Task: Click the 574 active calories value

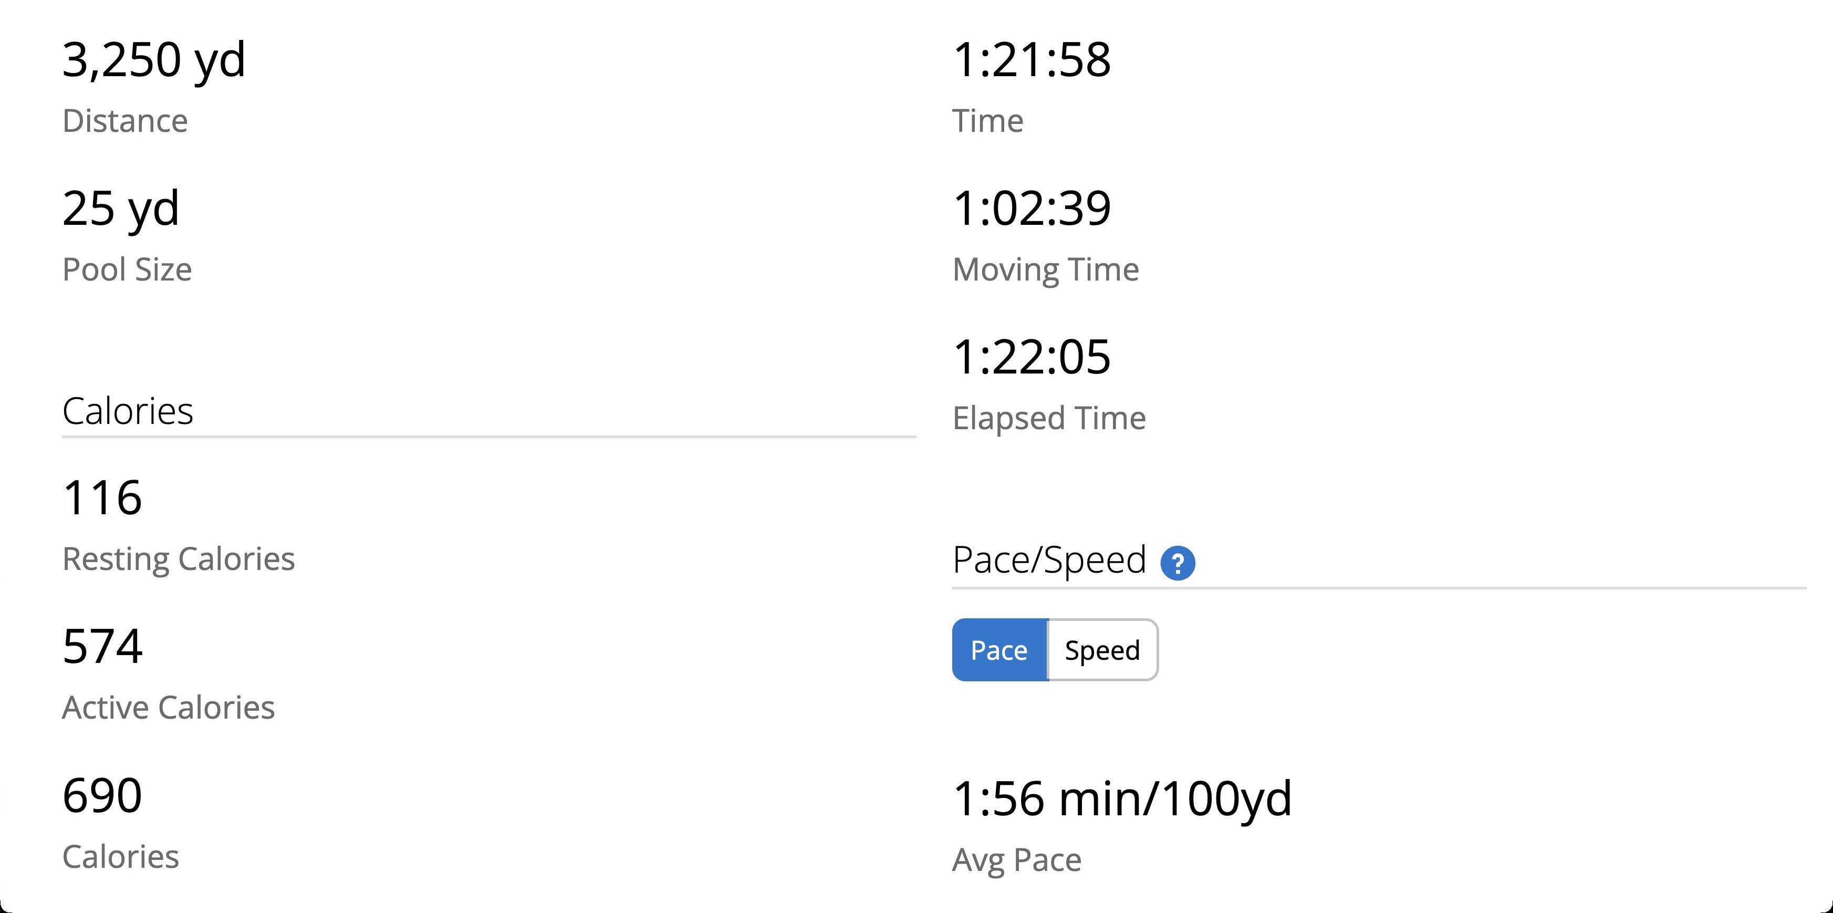Action: click(x=102, y=646)
